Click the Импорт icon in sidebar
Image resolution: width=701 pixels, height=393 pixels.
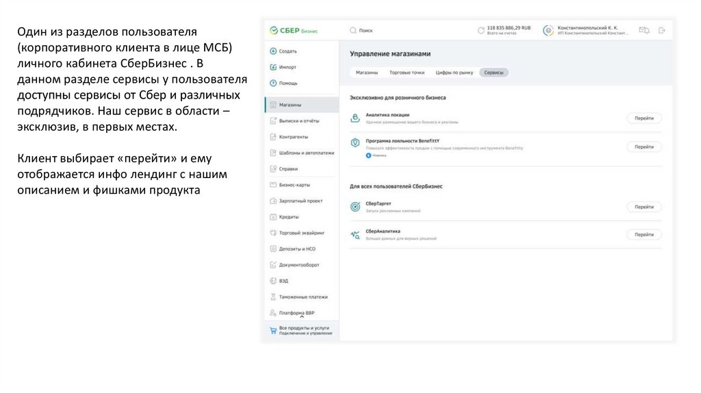(273, 67)
